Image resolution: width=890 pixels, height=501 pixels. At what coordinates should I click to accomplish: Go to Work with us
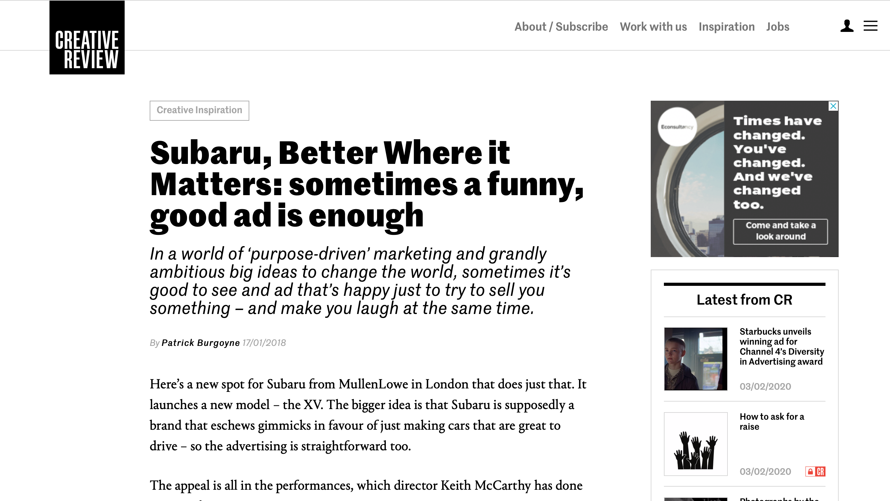point(653,27)
